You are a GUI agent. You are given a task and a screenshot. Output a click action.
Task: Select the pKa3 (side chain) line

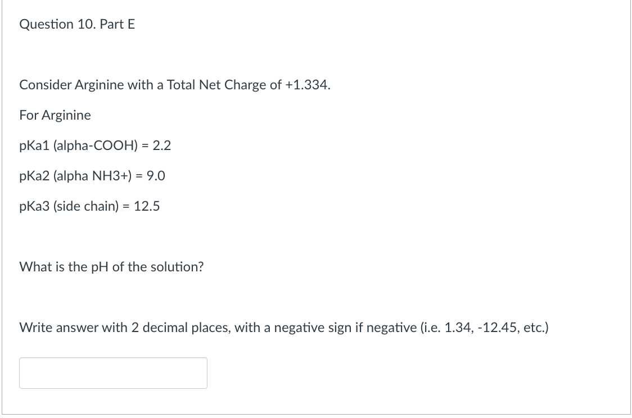pos(89,206)
